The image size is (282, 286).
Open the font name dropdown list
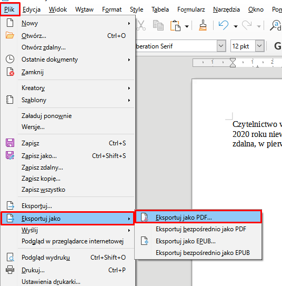click(221, 46)
